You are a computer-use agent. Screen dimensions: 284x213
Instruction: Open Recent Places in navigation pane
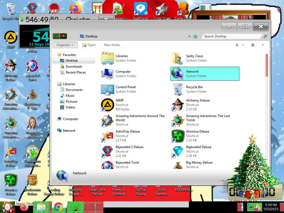pos(73,72)
